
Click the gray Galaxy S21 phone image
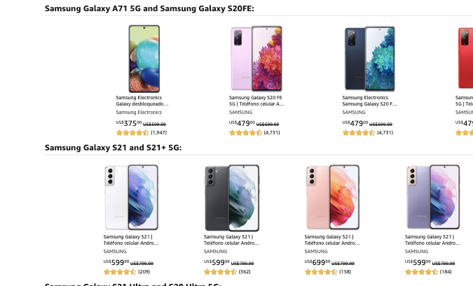click(232, 197)
